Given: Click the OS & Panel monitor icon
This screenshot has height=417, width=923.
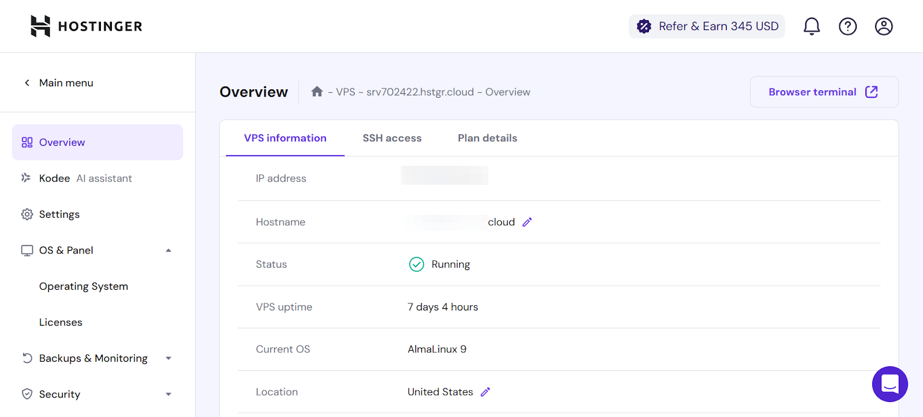Looking at the screenshot, I should [27, 251].
